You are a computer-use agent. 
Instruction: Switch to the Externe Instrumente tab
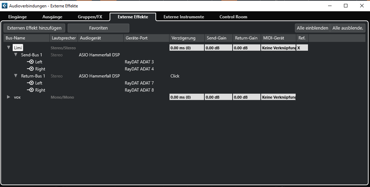(184, 17)
